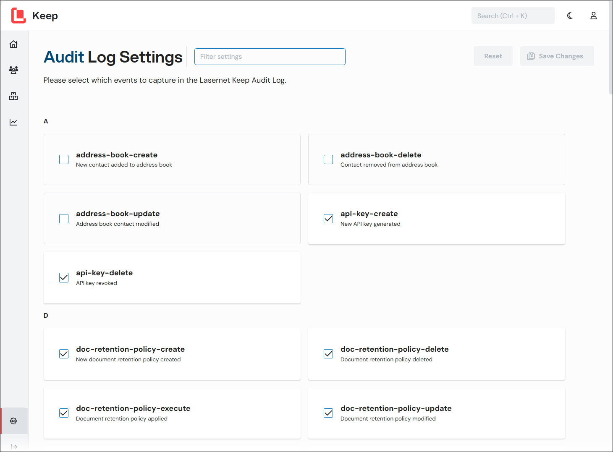613x452 pixels.
Task: Click 'API key revoked' description
Action: pyautogui.click(x=97, y=283)
